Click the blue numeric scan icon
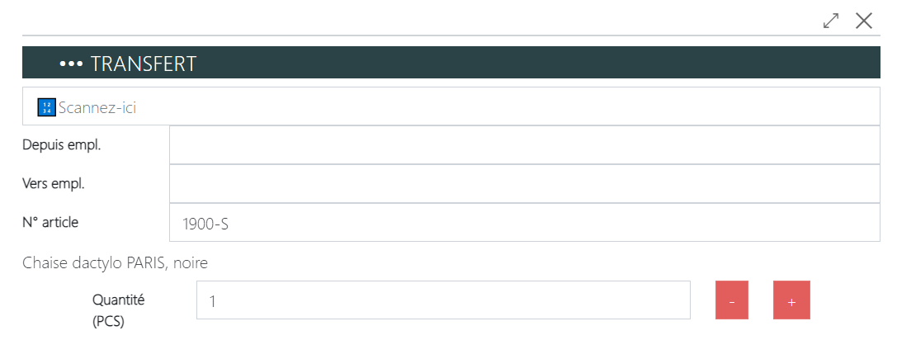 point(47,107)
